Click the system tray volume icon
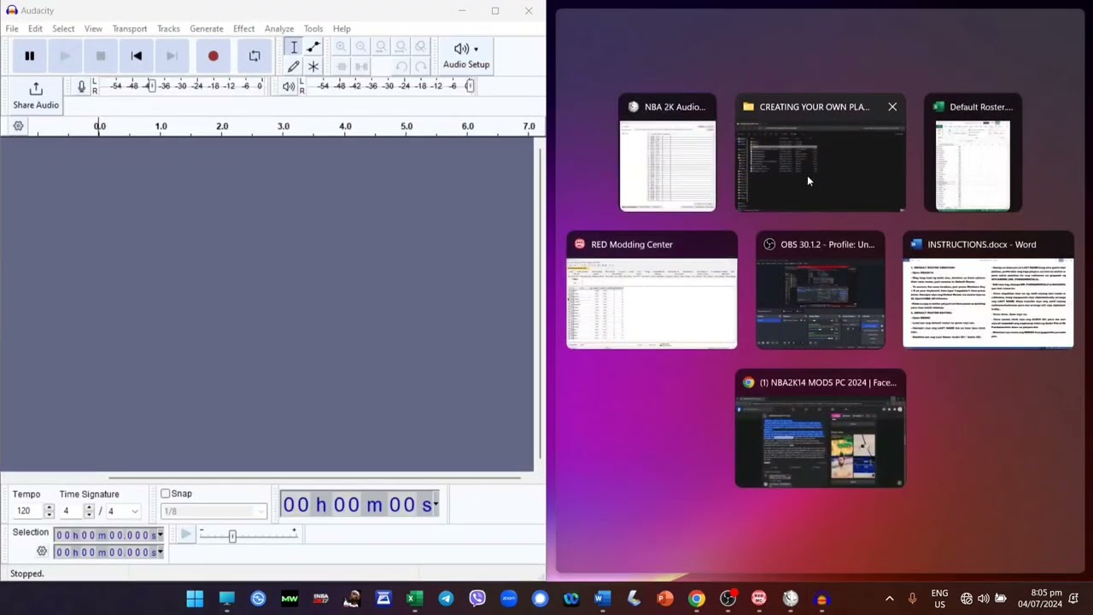The image size is (1093, 615). [984, 599]
